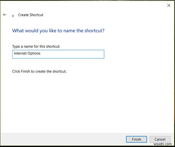This screenshot has width=175, height=147.
Task: Cancel the shortcut creation
Action: (160, 139)
